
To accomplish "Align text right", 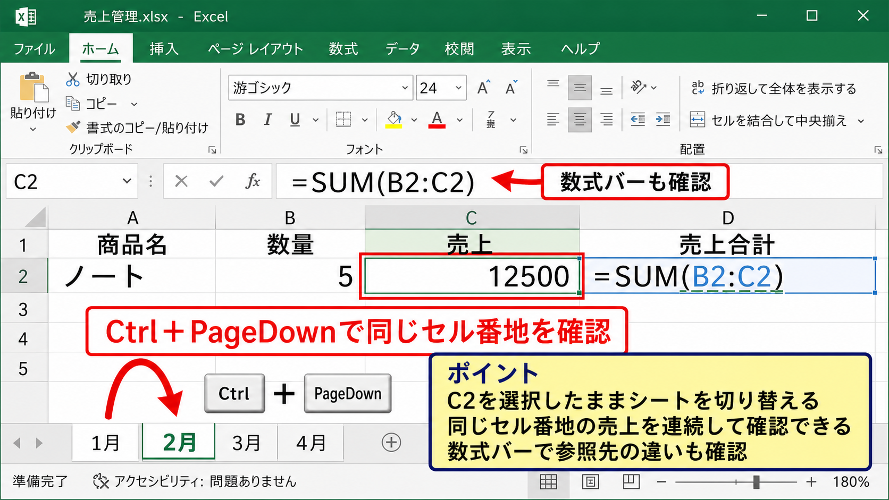I will 606,120.
